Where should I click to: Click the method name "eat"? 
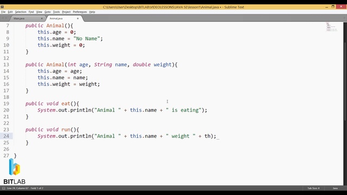pos(66,103)
